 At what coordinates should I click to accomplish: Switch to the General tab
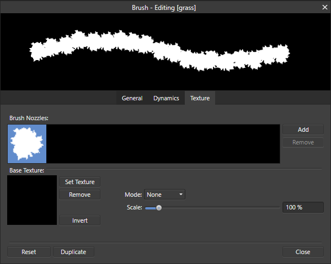132,98
